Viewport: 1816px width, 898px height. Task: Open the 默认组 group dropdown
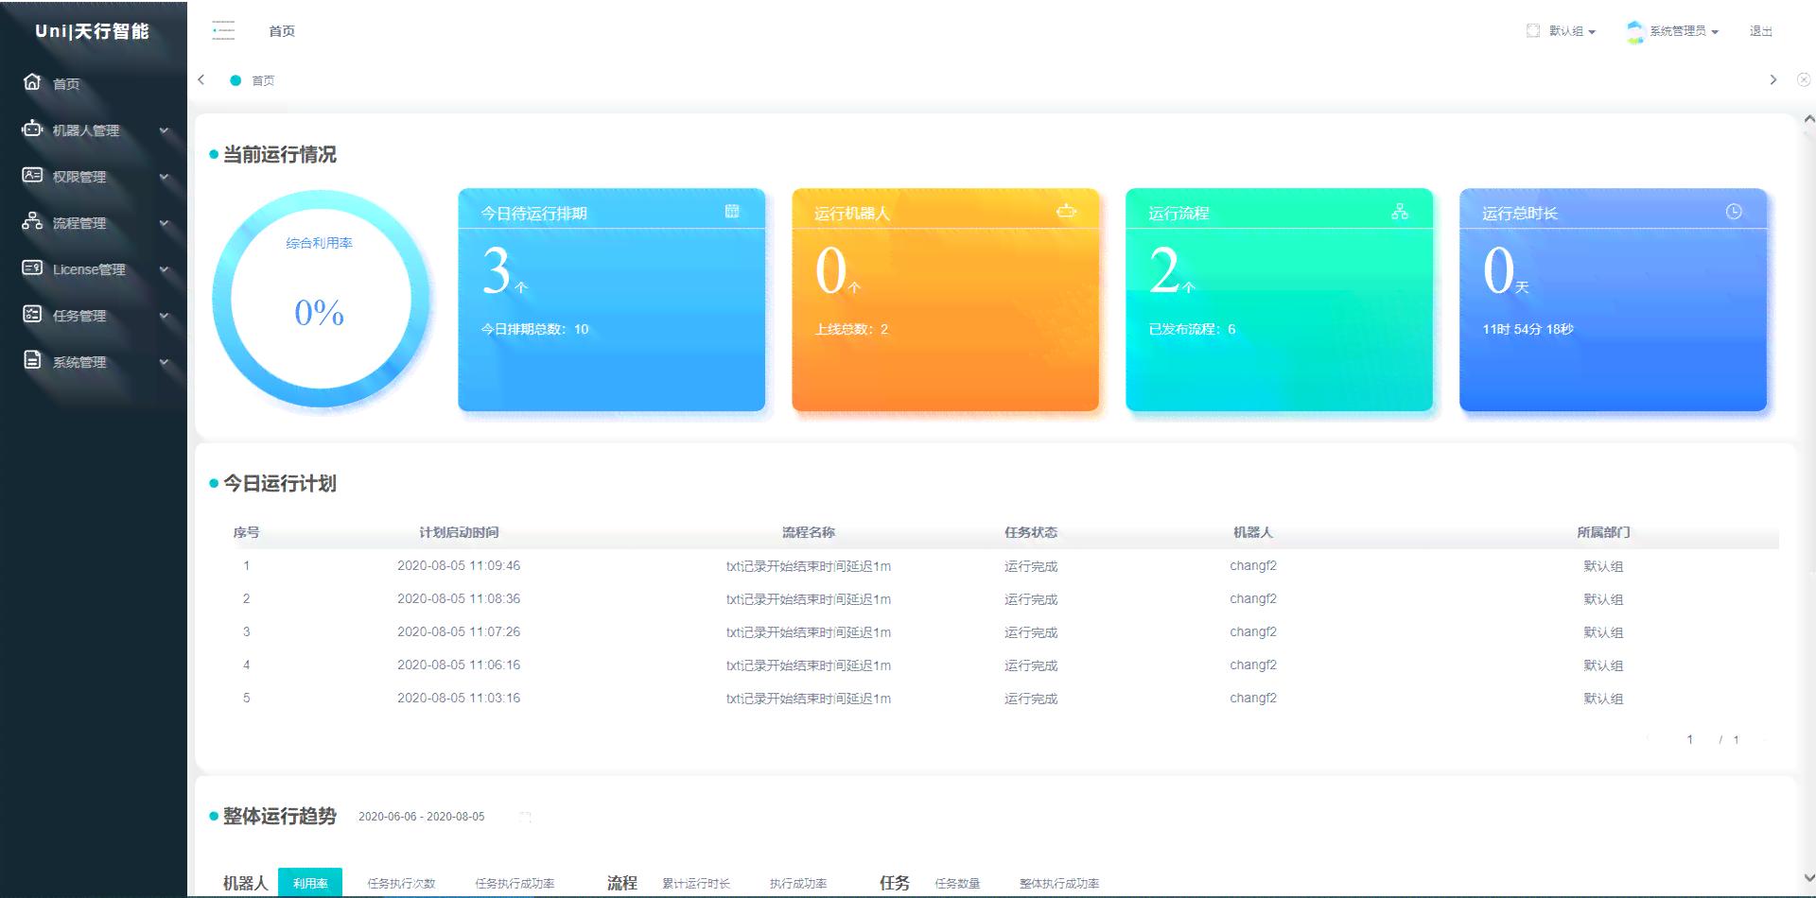point(1572,31)
